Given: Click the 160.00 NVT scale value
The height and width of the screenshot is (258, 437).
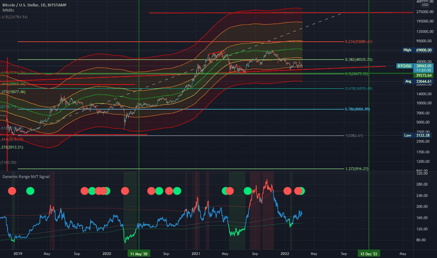Looking at the screenshot, I should coord(422,218).
